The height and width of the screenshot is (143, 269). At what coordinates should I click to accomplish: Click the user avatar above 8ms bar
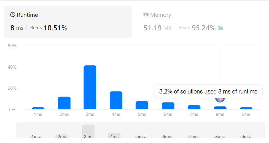click(220, 99)
